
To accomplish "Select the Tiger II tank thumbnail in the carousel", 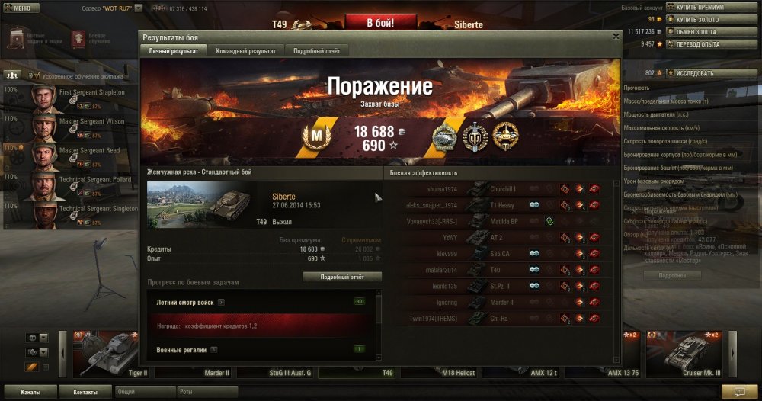I will [110, 354].
